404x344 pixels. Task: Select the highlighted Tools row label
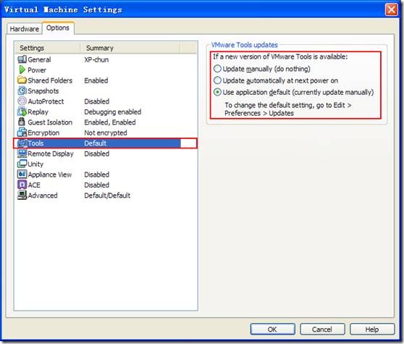click(x=35, y=143)
